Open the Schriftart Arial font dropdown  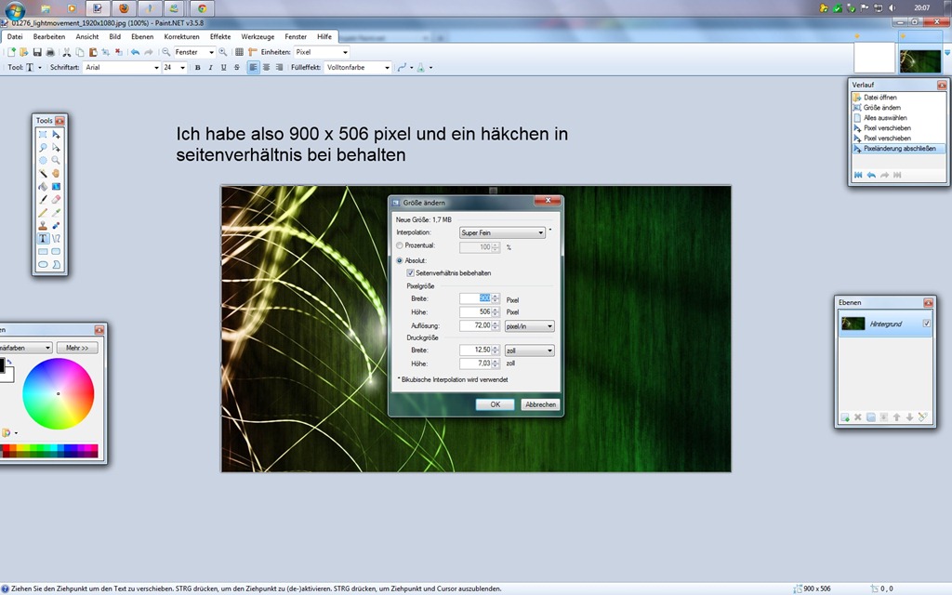pos(122,67)
